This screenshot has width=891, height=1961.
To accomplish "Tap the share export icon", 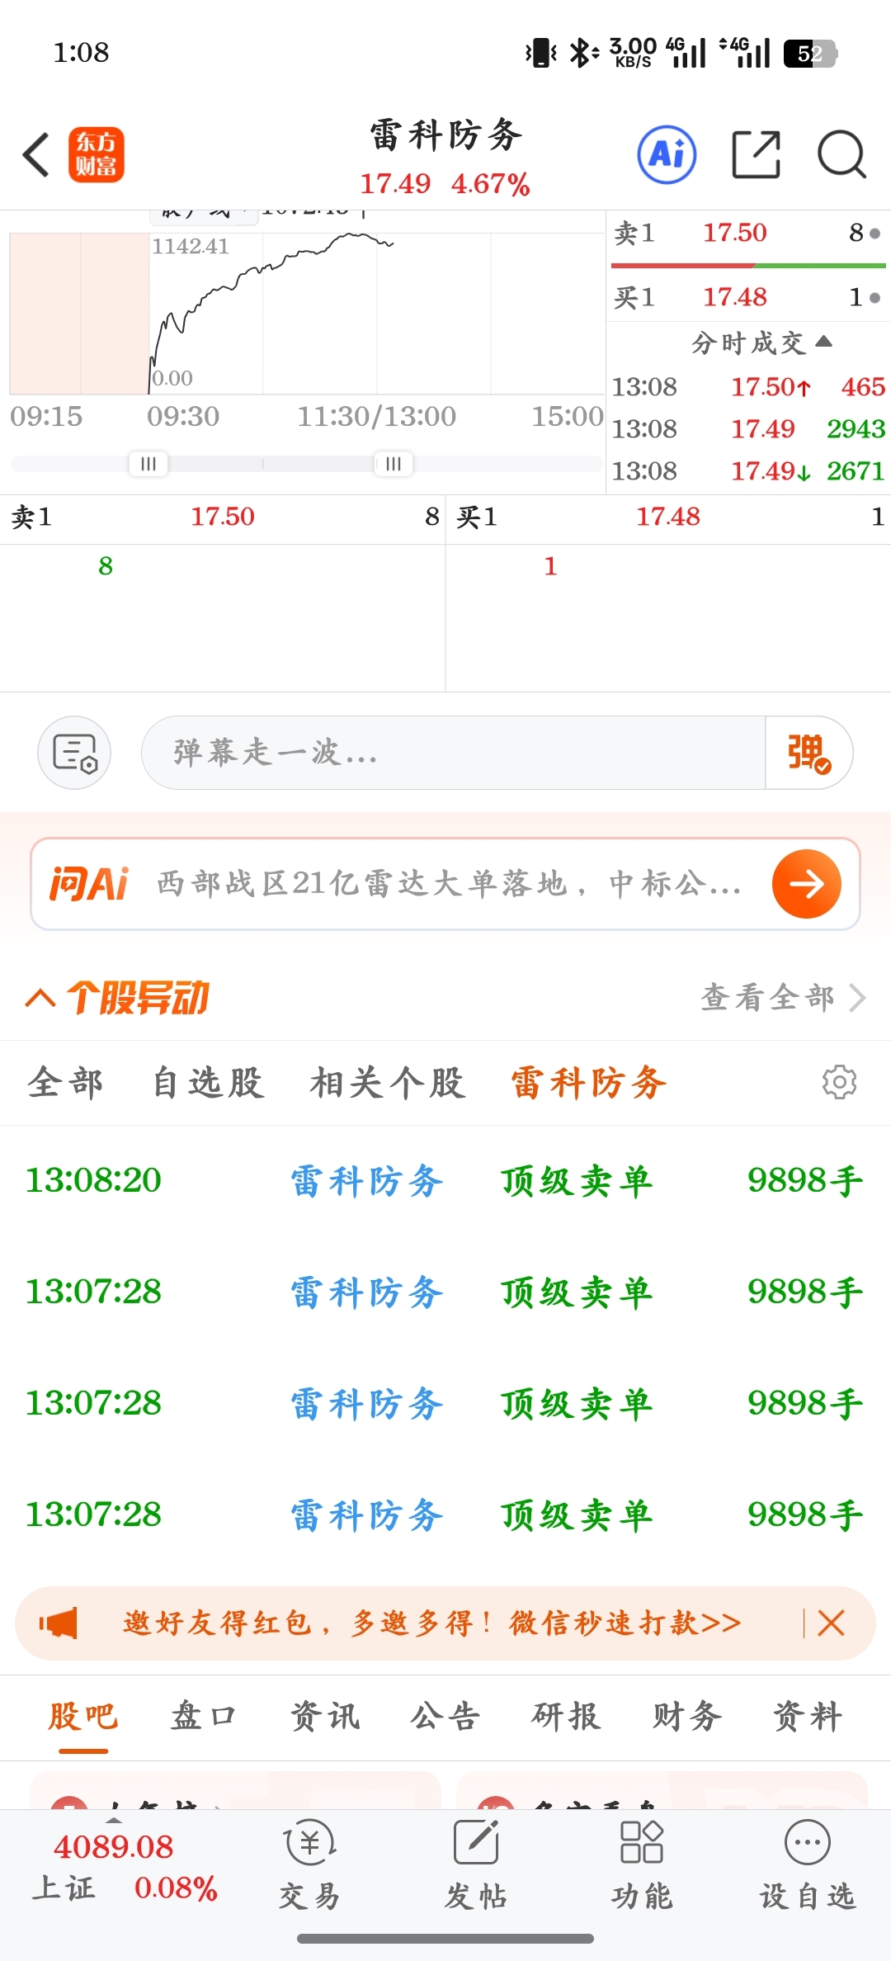I will click(x=757, y=154).
